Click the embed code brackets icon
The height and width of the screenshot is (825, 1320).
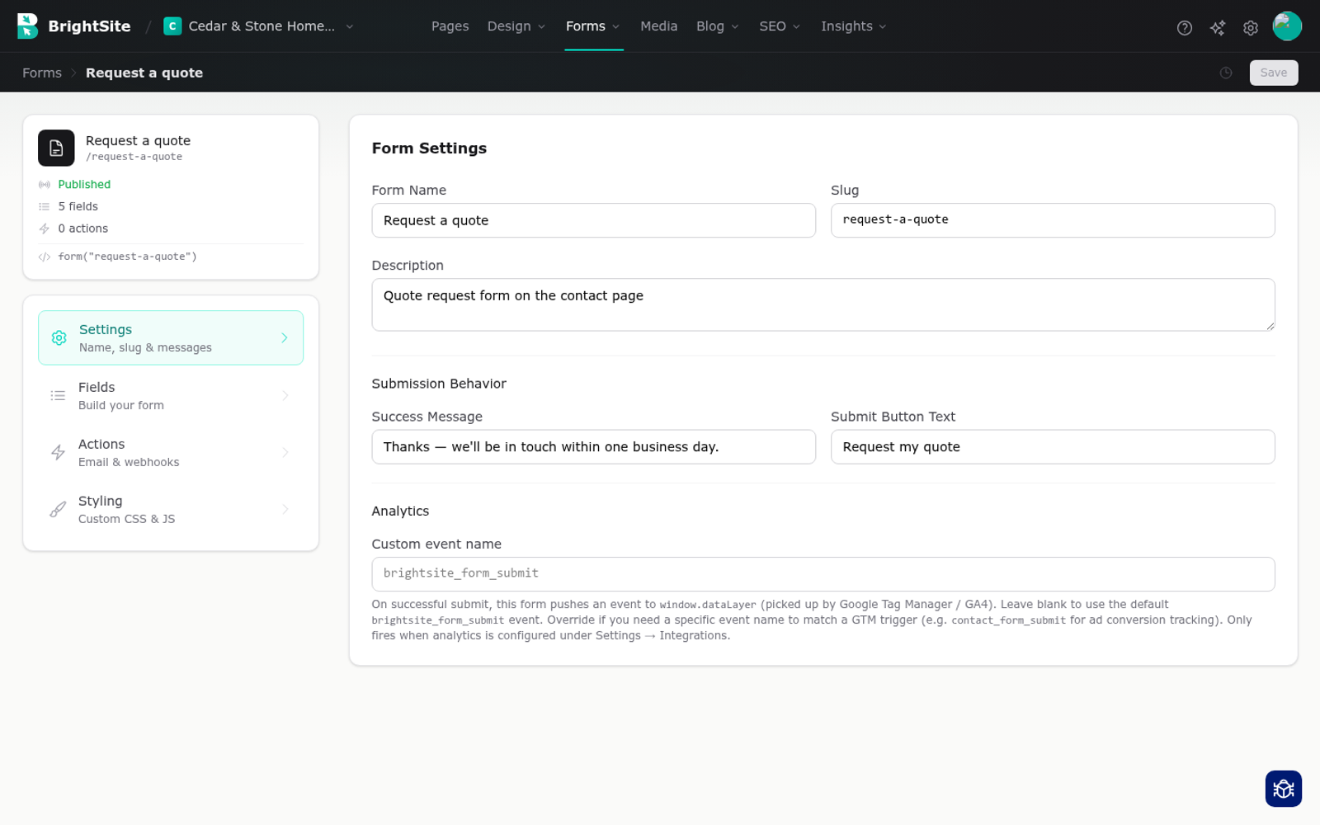coord(45,257)
